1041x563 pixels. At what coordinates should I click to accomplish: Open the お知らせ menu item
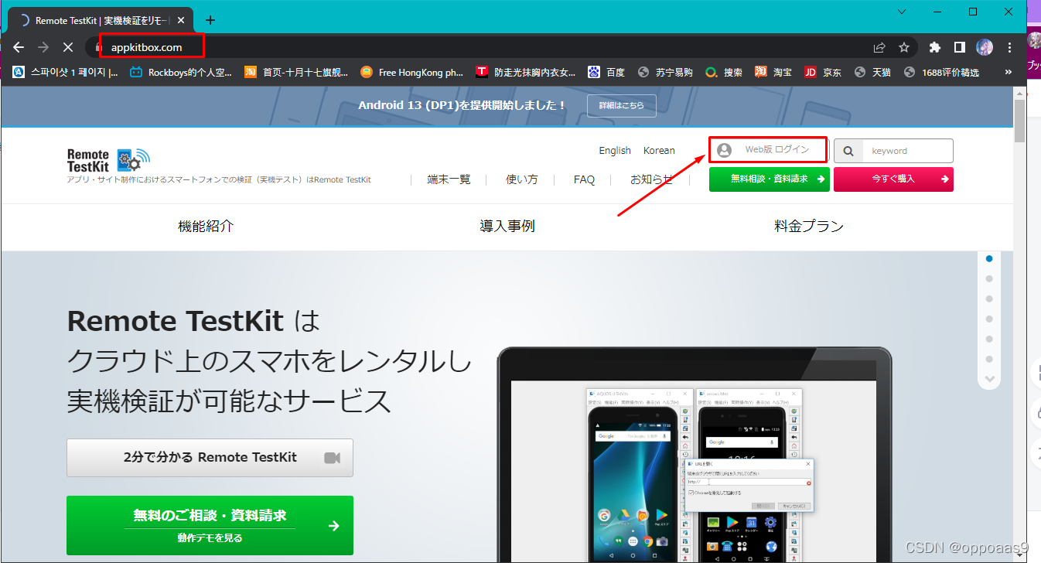[651, 179]
